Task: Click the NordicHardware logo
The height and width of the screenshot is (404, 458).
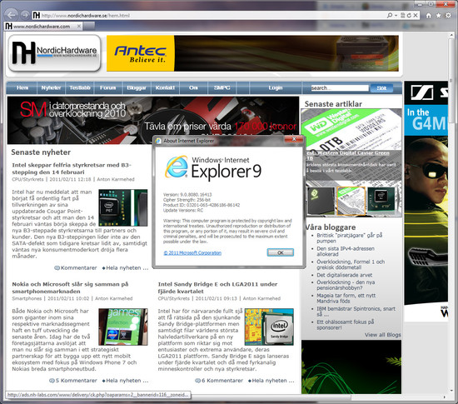Action: (54, 52)
